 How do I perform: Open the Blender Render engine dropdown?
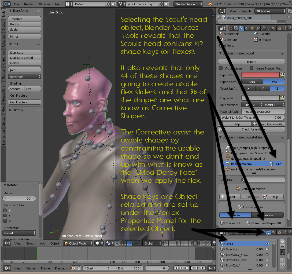[188, 4]
